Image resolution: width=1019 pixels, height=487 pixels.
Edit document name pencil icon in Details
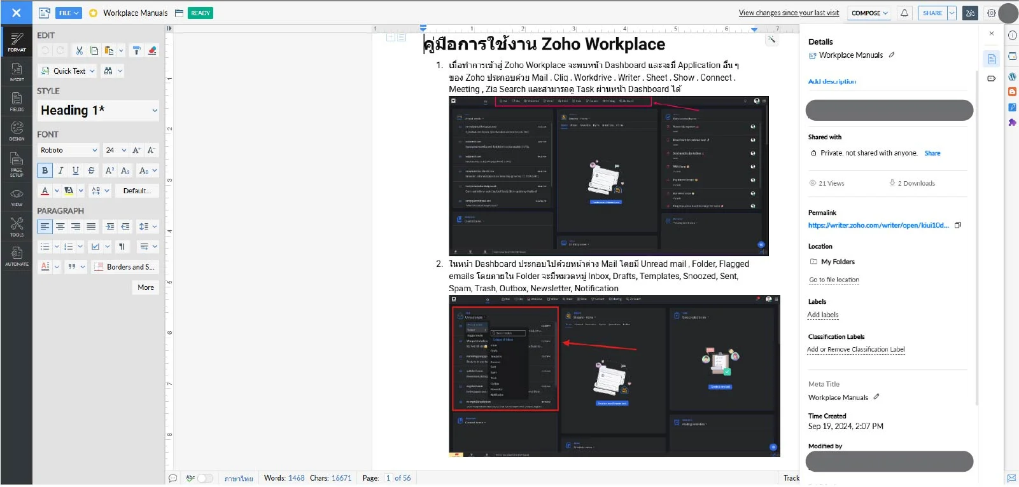tap(892, 55)
